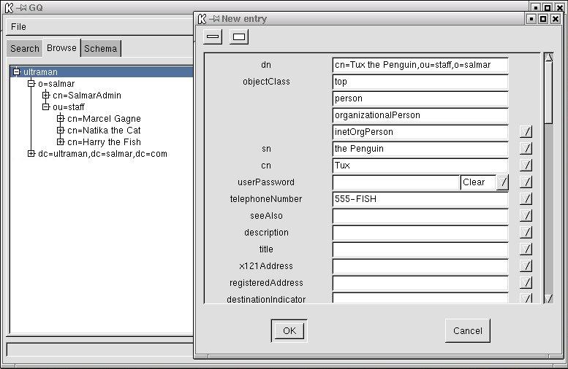Screen dimensions: 568x369
Task: Click the small button next to registeredAddress field
Action: tap(526, 283)
